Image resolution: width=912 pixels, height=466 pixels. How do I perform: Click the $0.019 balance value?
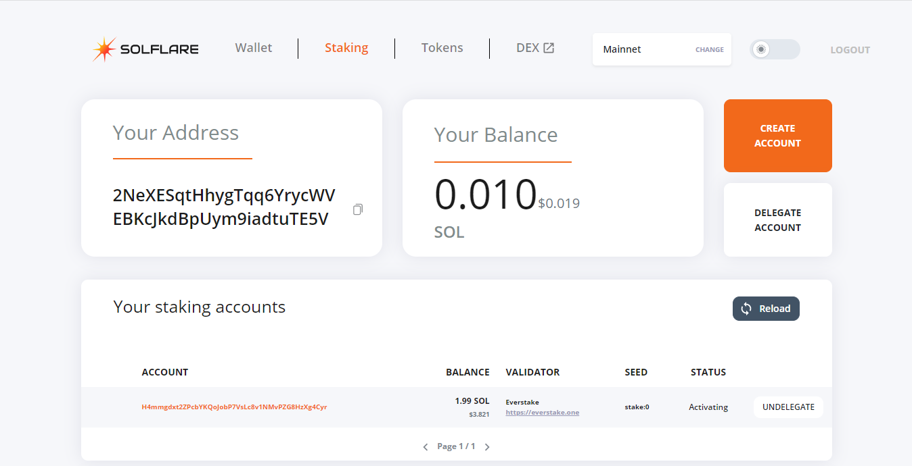pyautogui.click(x=559, y=203)
